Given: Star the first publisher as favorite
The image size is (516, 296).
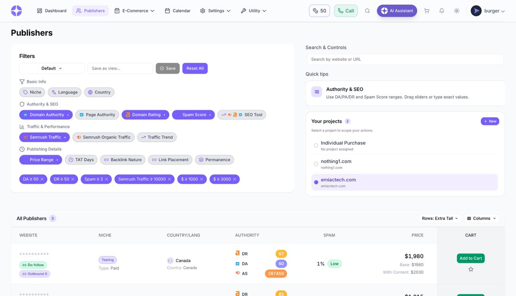Looking at the screenshot, I should tap(470, 269).
